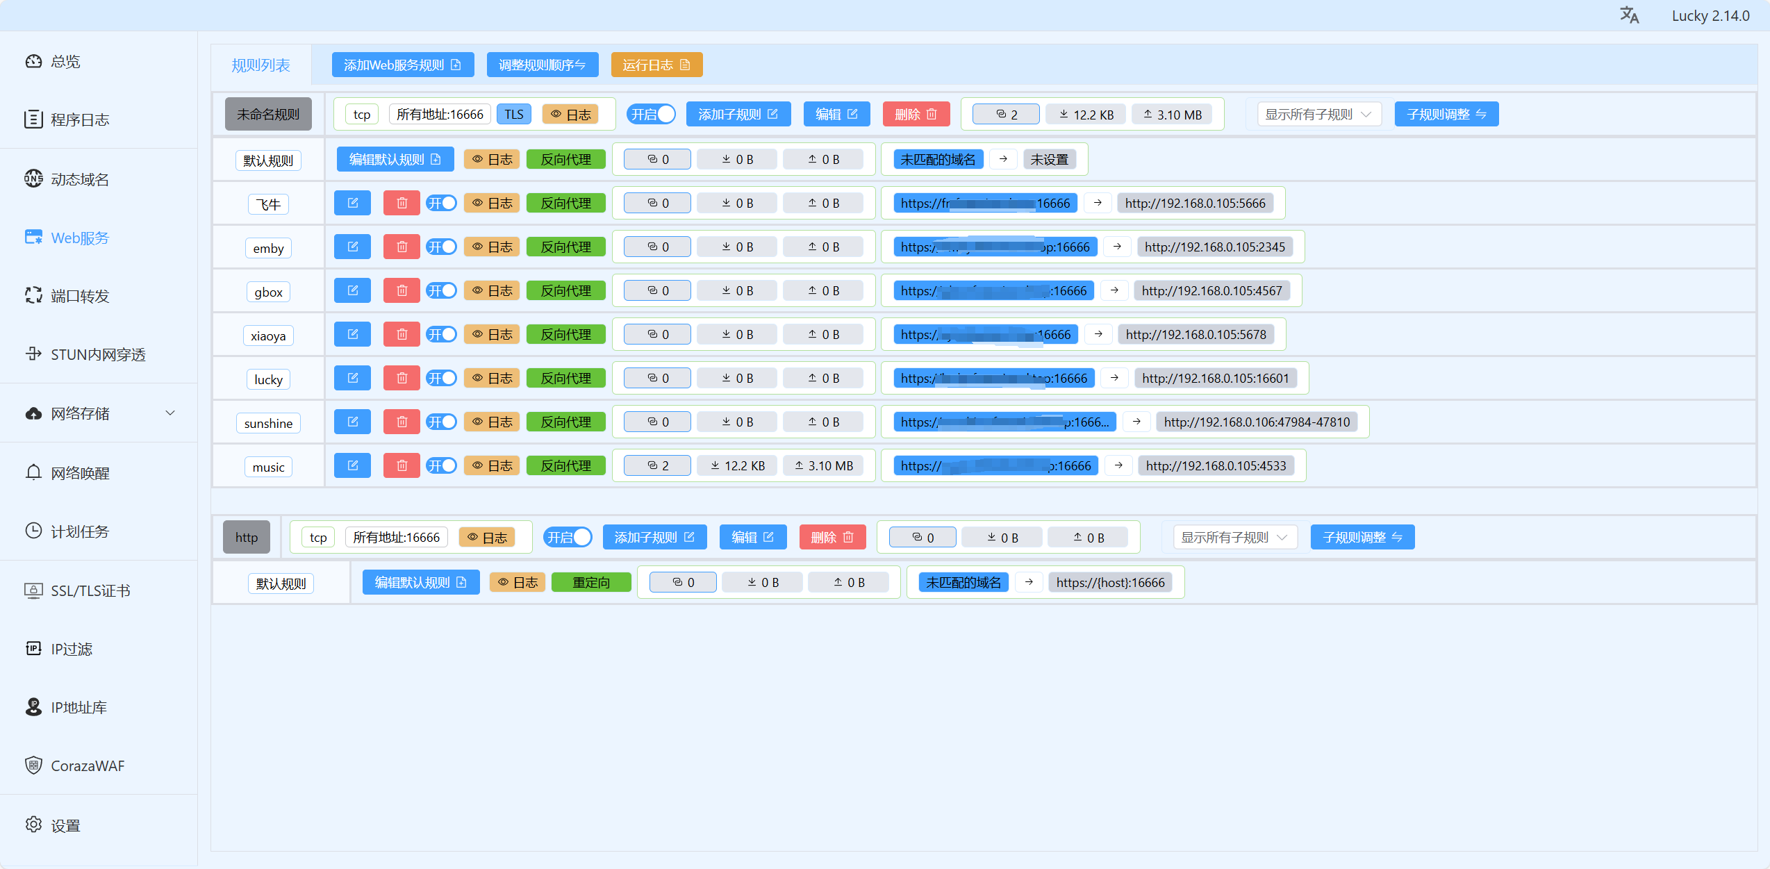
Task: Open CorazaWAF shield item
Action: (98, 765)
